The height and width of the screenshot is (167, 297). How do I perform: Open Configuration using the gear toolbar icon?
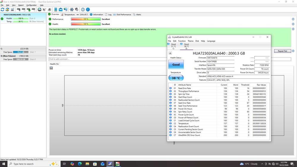coord(72,9)
